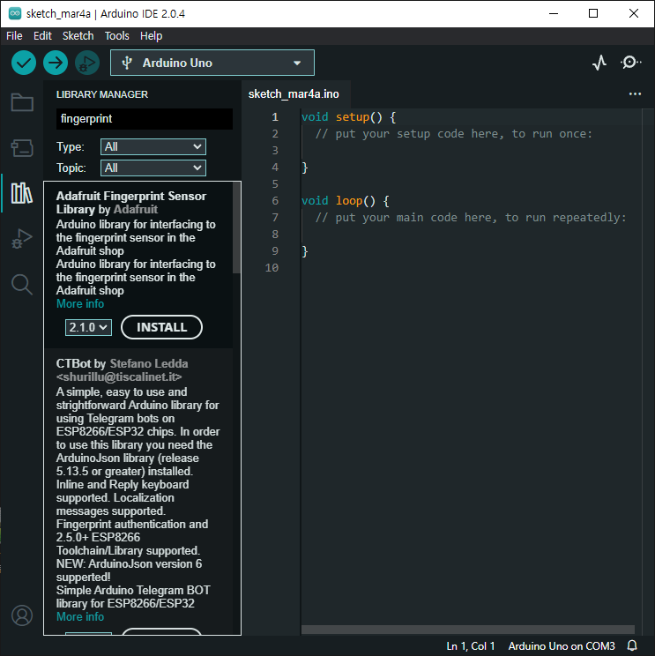The height and width of the screenshot is (656, 655).
Task: Click the LIBRARY MANAGER panel heading
Action: (102, 94)
